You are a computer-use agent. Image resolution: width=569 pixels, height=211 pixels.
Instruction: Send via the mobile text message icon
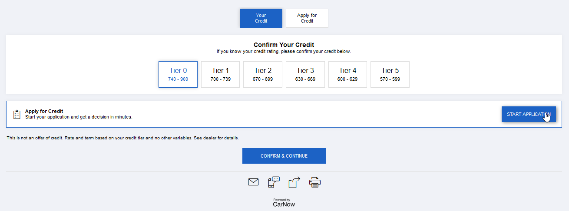[274, 182]
